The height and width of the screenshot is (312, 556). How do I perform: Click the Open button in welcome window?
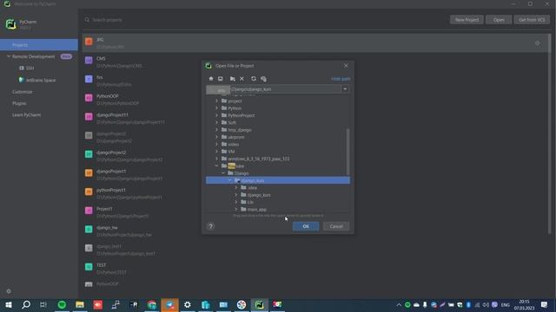point(499,20)
